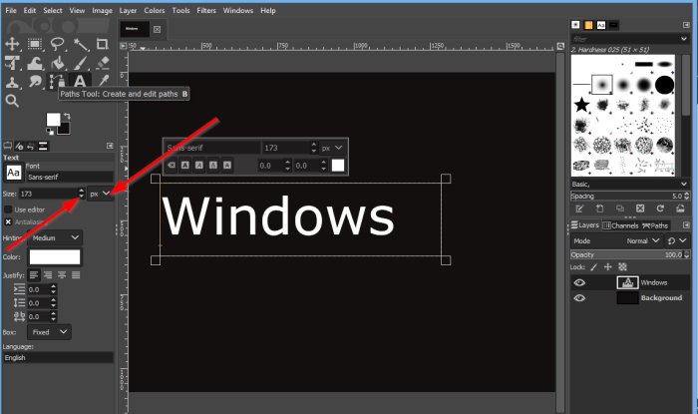
Task: Click the new brush icon
Action: [x=599, y=208]
